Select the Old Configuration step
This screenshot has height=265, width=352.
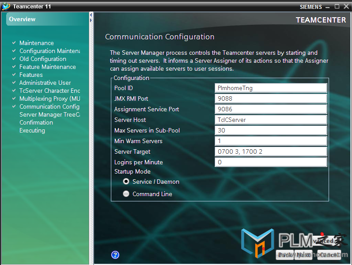(x=43, y=59)
